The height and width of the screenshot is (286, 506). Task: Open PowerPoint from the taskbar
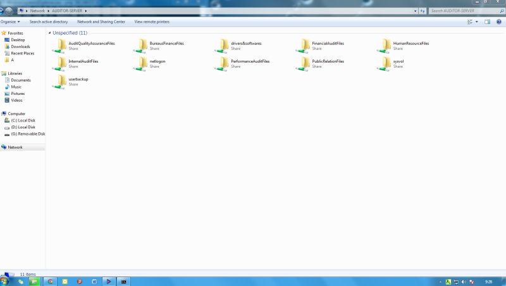coord(80,282)
